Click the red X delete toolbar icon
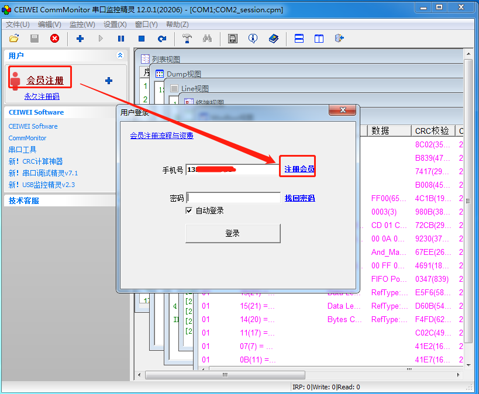Viewport: 479px width, 394px height. 54,39
